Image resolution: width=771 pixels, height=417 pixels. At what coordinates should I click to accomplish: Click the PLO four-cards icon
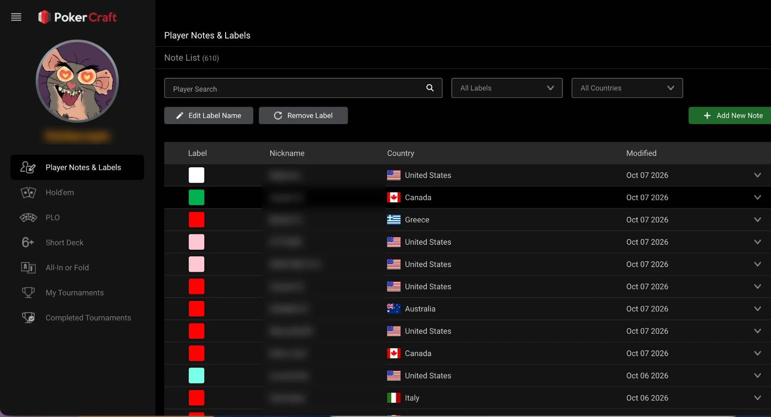(x=28, y=217)
